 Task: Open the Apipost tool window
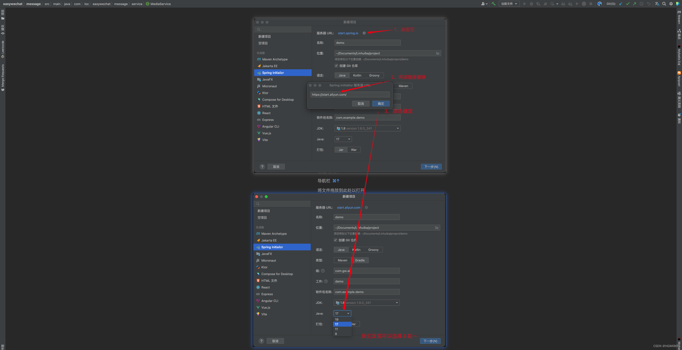click(679, 79)
